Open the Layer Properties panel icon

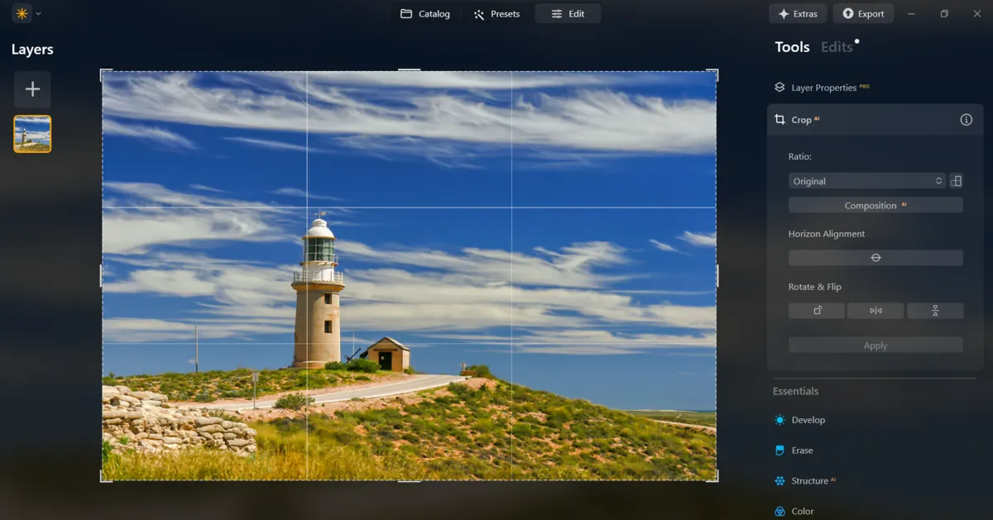(779, 87)
